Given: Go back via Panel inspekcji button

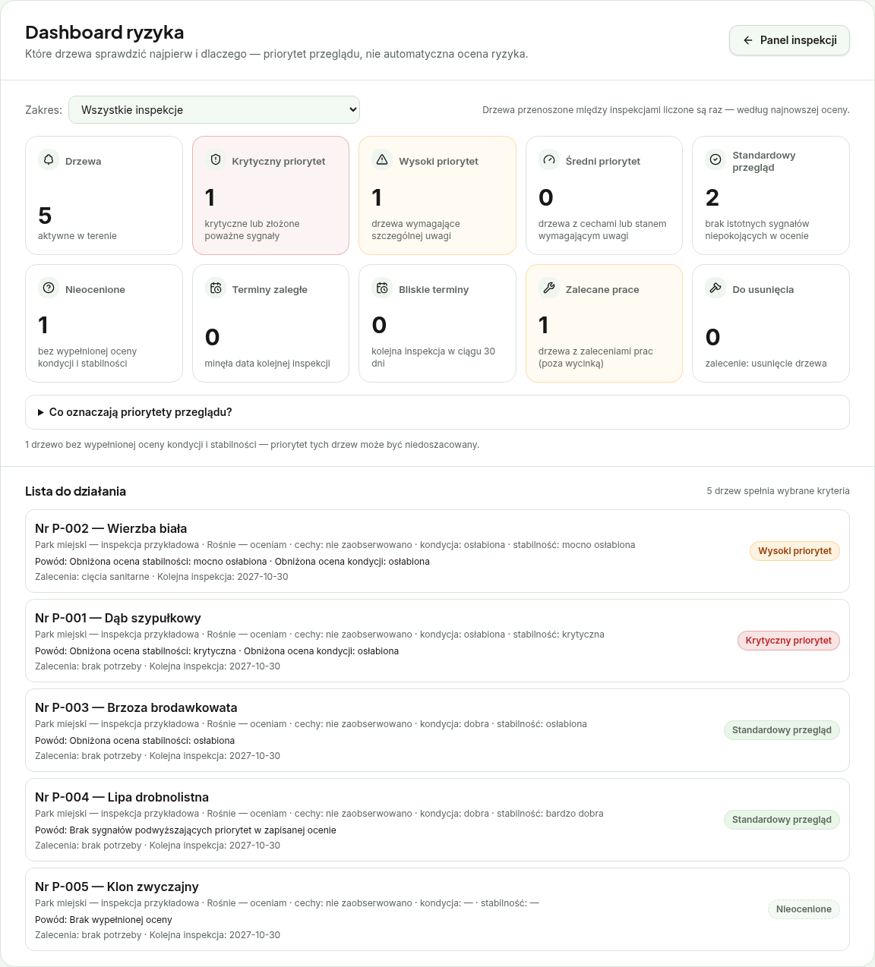Looking at the screenshot, I should point(789,40).
